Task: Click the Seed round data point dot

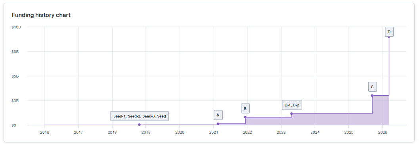Action: (x=139, y=125)
